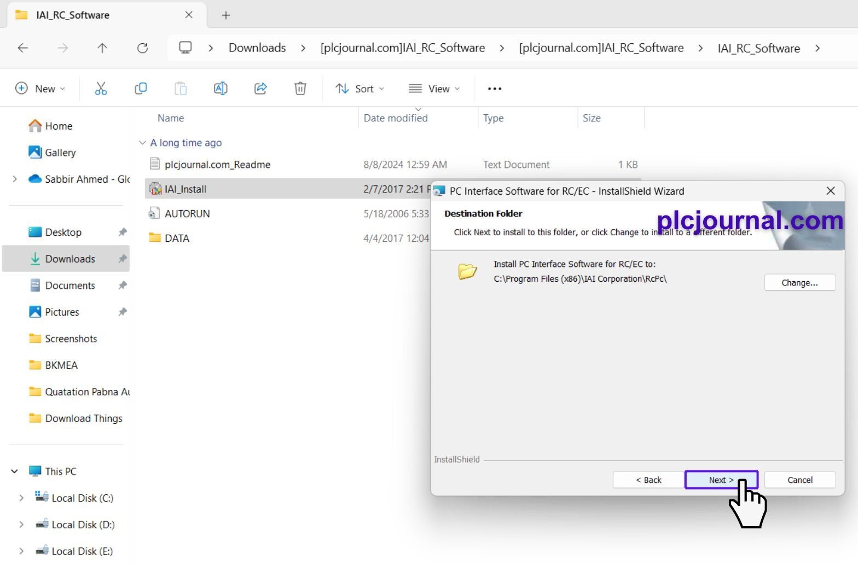The width and height of the screenshot is (858, 565).
Task: Click Downloads breadcrumb in address bar
Action: click(x=257, y=48)
